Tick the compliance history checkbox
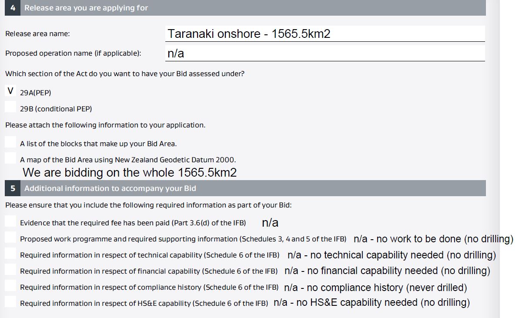The width and height of the screenshot is (519, 318). pyautogui.click(x=10, y=285)
